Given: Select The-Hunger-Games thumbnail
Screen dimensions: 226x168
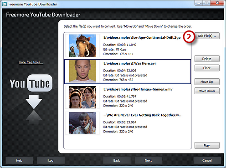Looking at the screenshot, I should (x=82, y=97).
